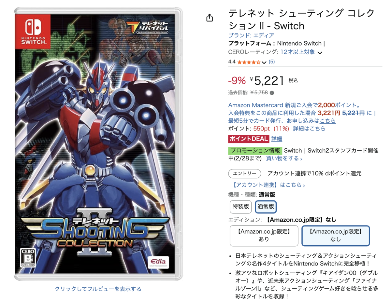Open the (5) reviews count link
Screen dimensions: 391x300
pyautogui.click(x=272, y=62)
